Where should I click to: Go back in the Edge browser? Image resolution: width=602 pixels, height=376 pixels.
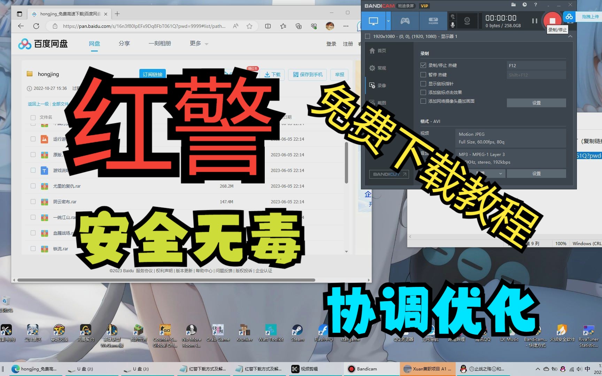pos(21,26)
